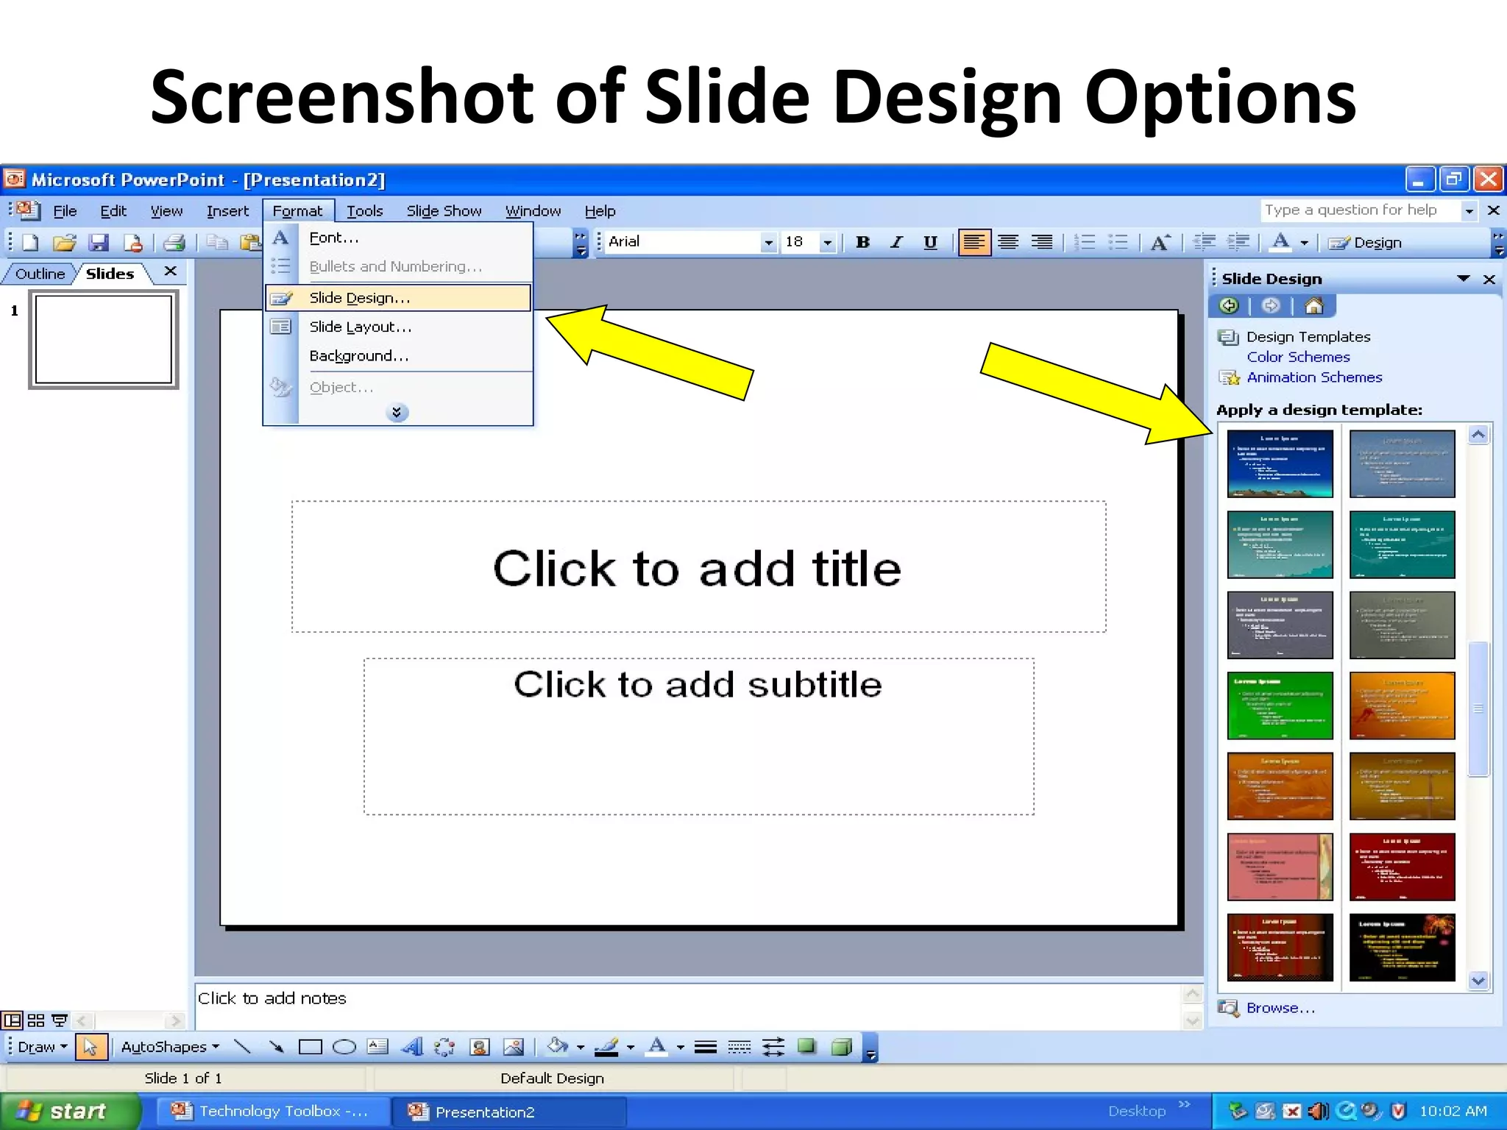Screen dimensions: 1507x1130
Task: Open the help question dropdown arrow
Action: pyautogui.click(x=1469, y=210)
